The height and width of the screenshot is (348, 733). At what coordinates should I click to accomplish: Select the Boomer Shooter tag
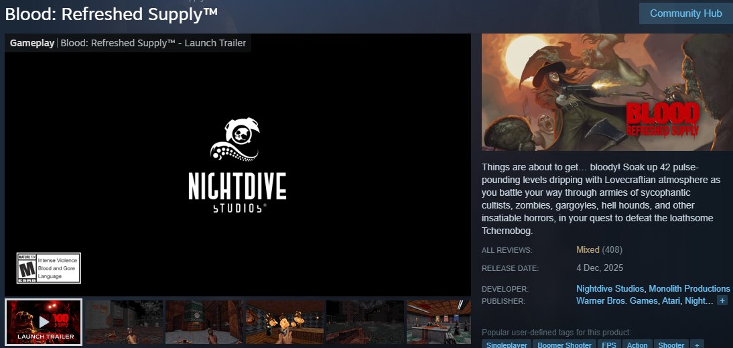(x=564, y=345)
